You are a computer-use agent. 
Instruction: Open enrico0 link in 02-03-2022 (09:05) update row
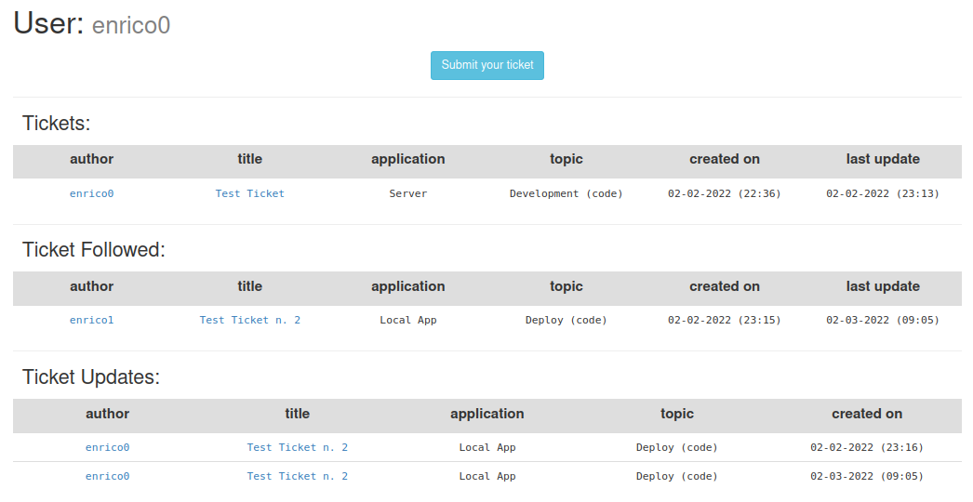click(x=107, y=477)
